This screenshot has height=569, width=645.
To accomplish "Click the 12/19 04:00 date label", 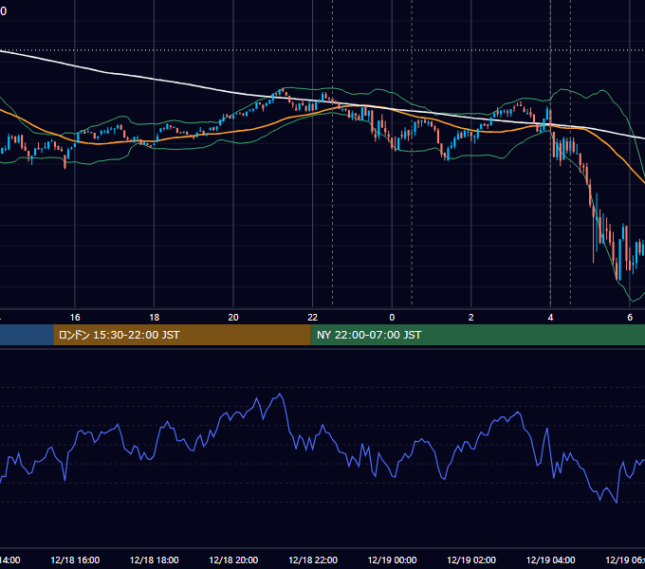I will (x=550, y=560).
